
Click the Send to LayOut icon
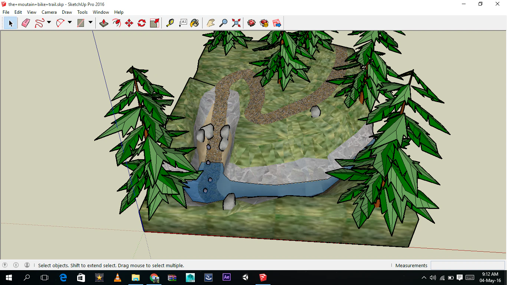pos(277,23)
